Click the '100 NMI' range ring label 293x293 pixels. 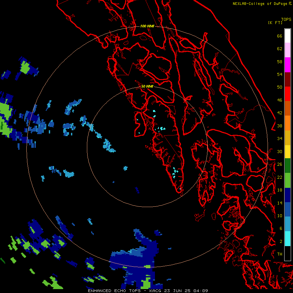point(147,26)
